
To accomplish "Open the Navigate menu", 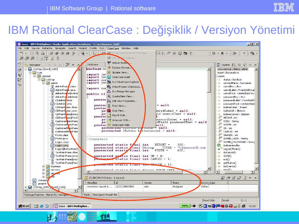I will tap(60, 48).
